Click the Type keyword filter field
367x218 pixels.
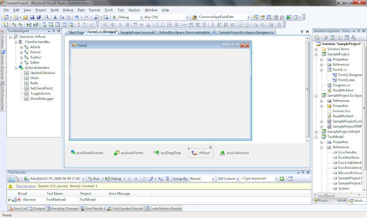point(257,179)
